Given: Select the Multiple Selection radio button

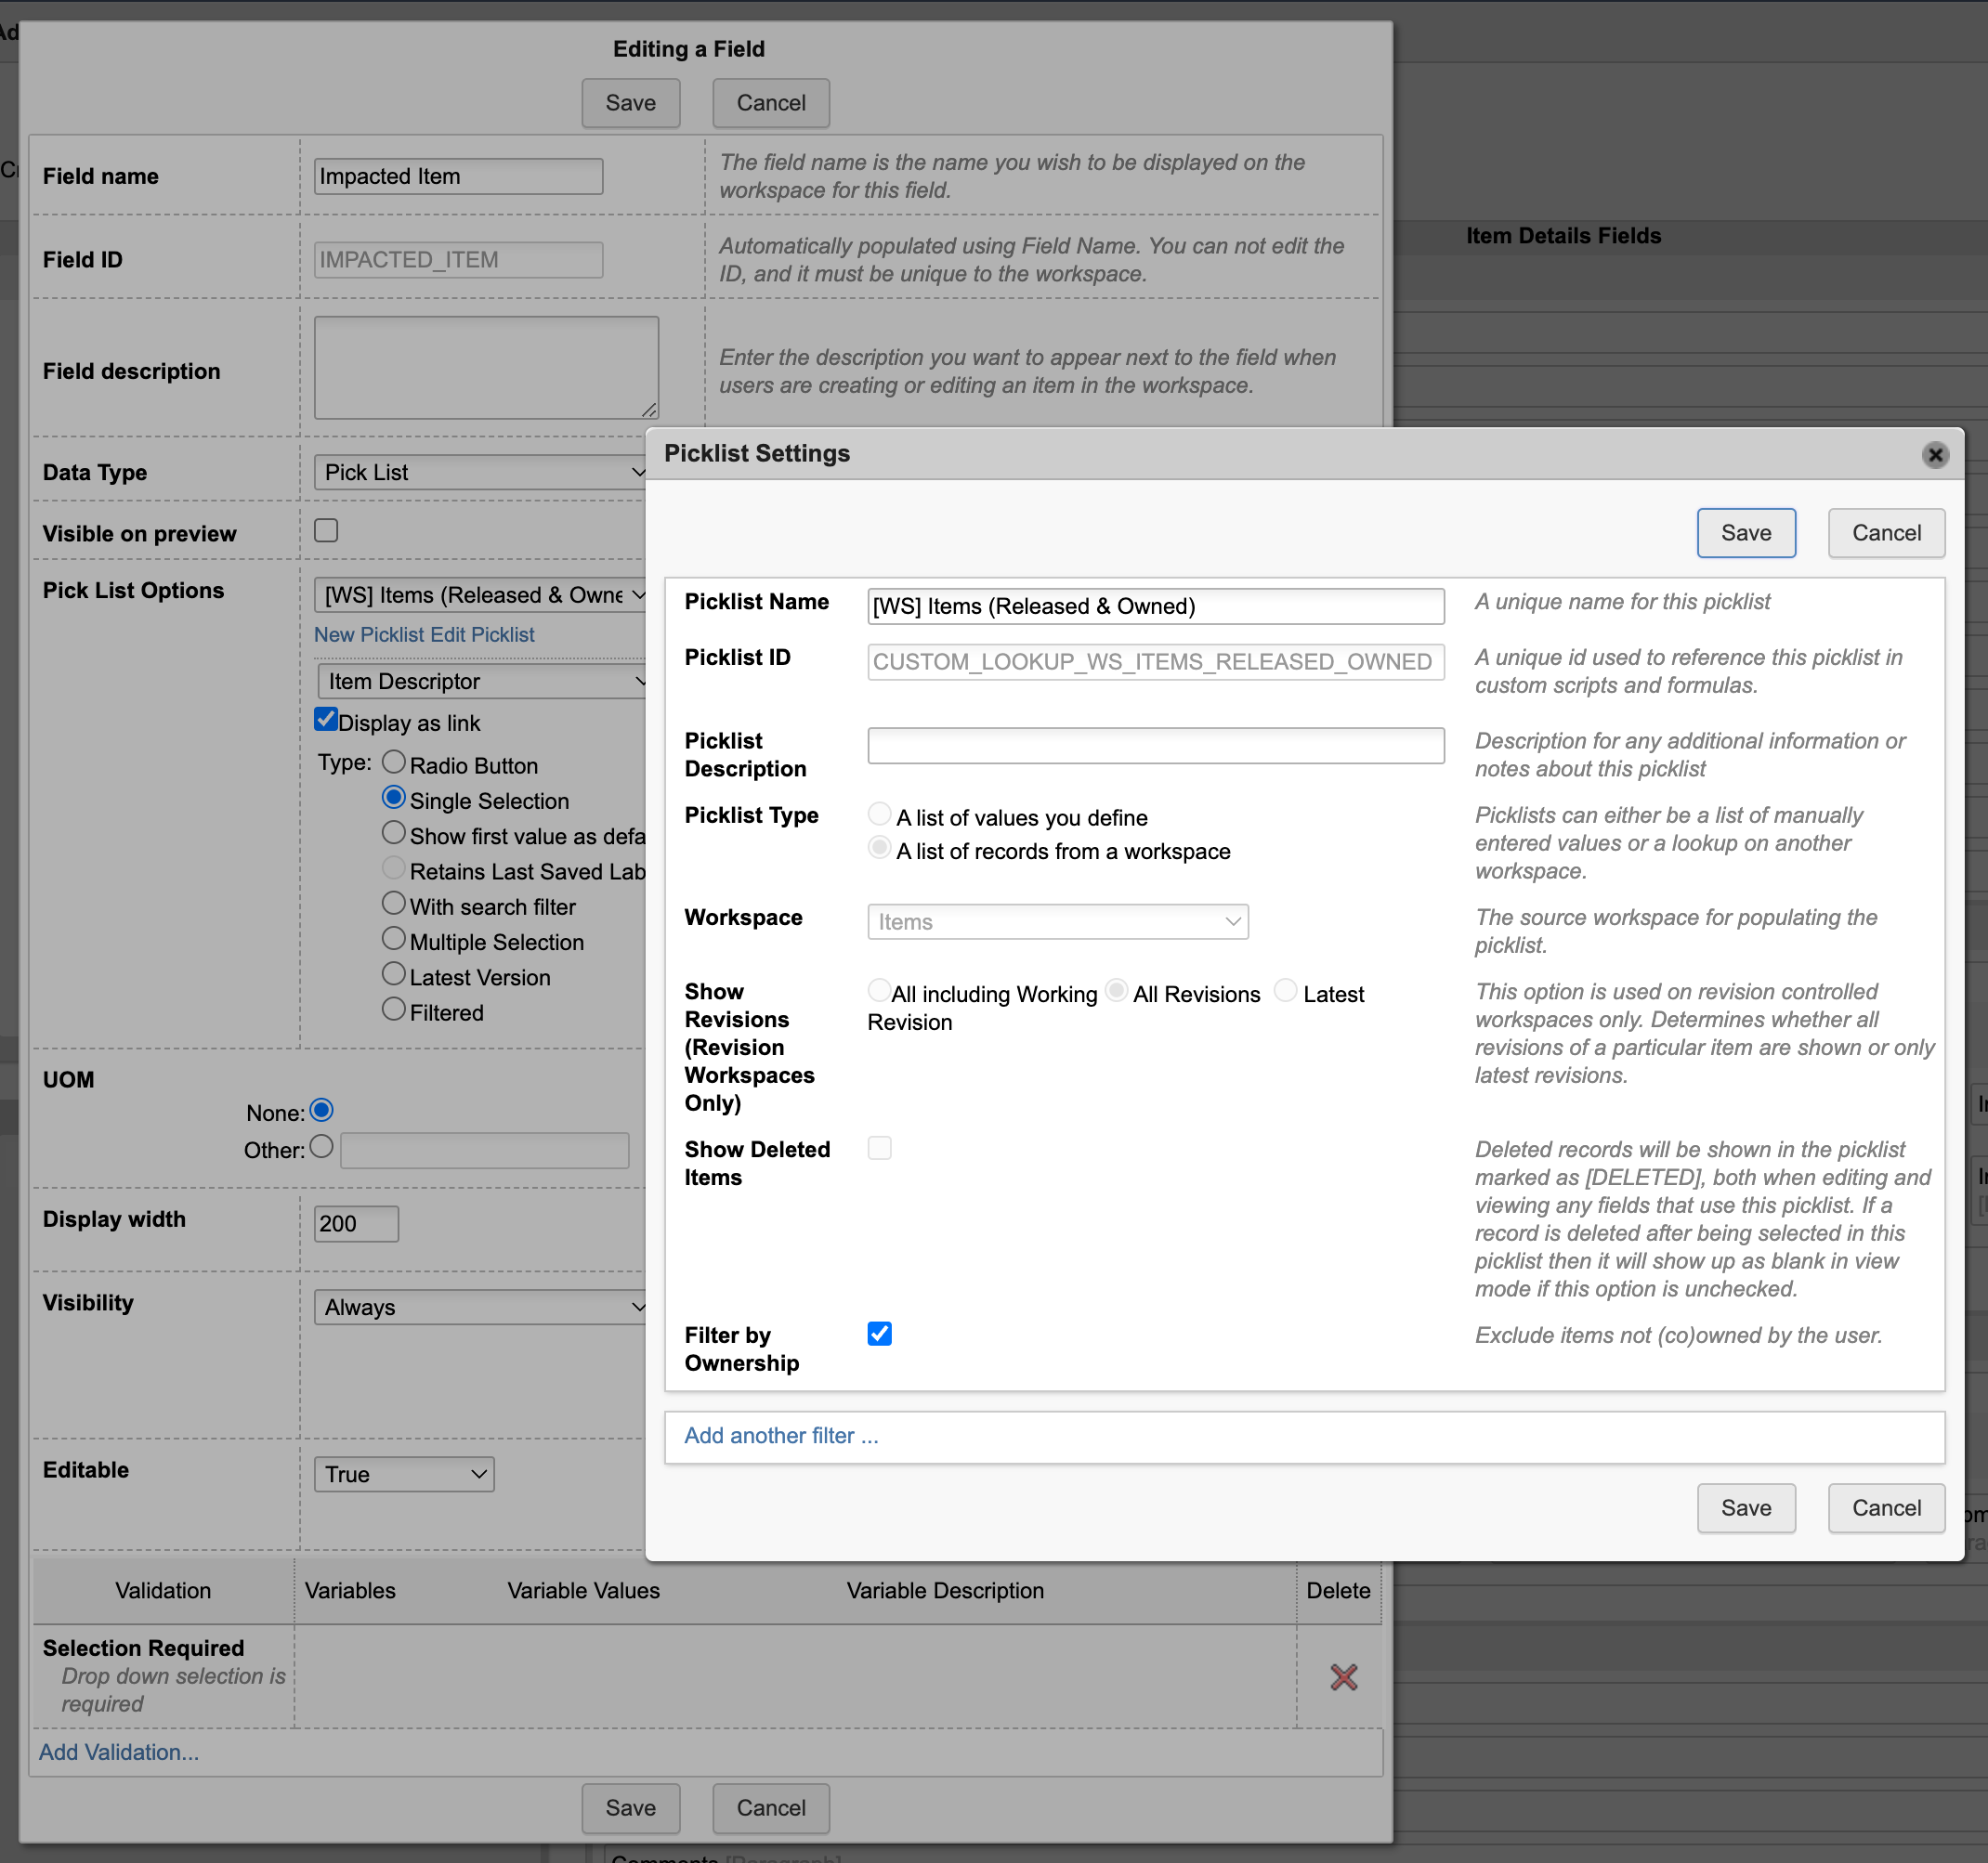Looking at the screenshot, I should point(394,940).
